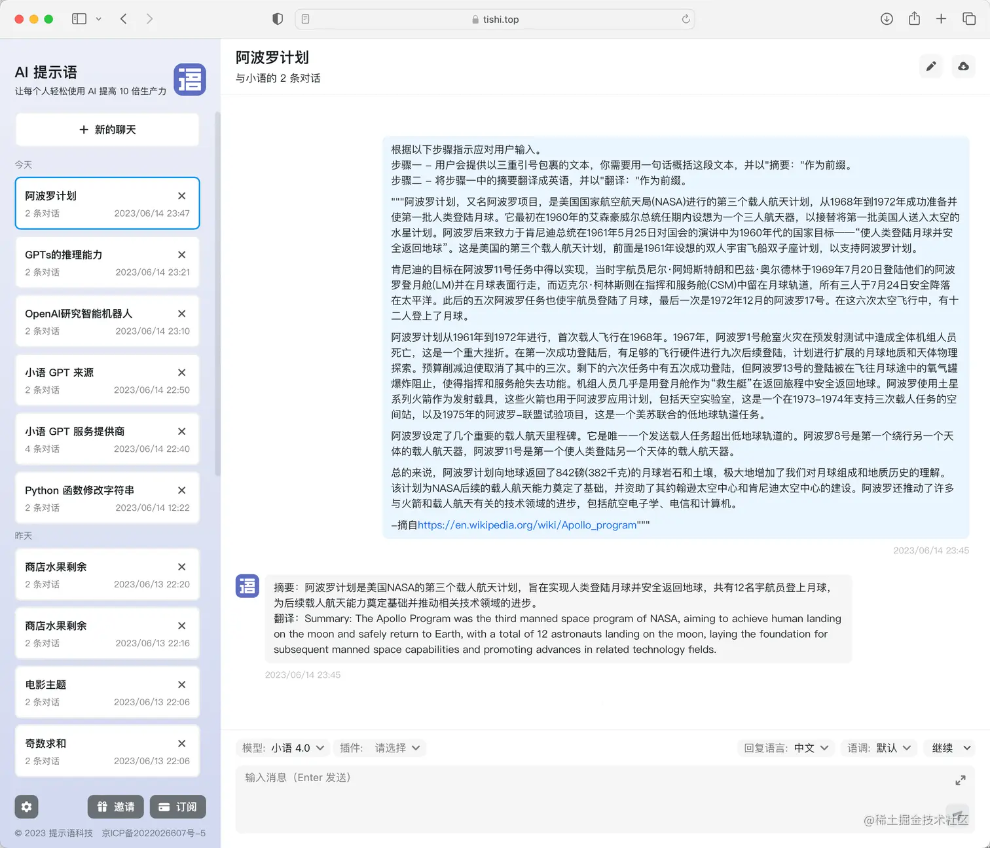
Task: Click the cloud download export icon
Action: pyautogui.click(x=963, y=66)
